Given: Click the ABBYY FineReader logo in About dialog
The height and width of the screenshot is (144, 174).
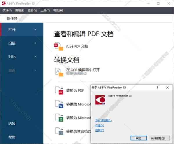Looking at the screenshot, I should (x=100, y=100).
